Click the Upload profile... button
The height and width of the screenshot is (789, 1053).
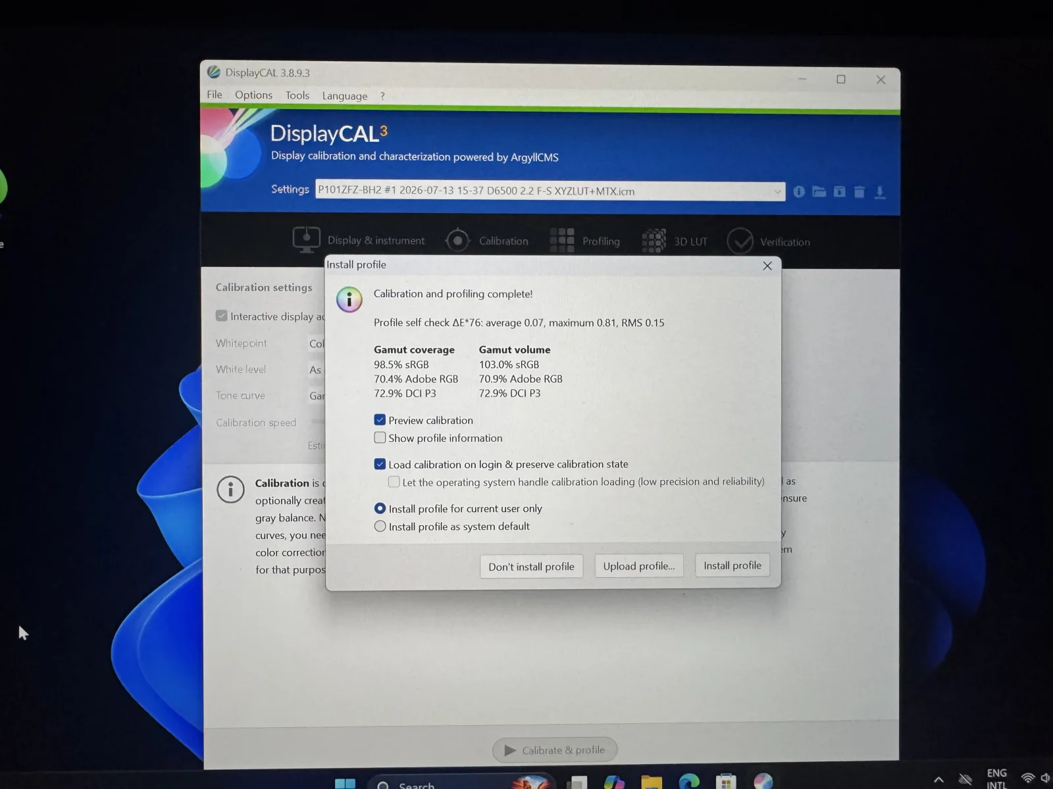pyautogui.click(x=639, y=565)
